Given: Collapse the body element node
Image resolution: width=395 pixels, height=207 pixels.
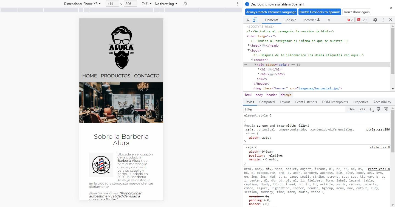Looking at the screenshot, I should click(x=249, y=50).
